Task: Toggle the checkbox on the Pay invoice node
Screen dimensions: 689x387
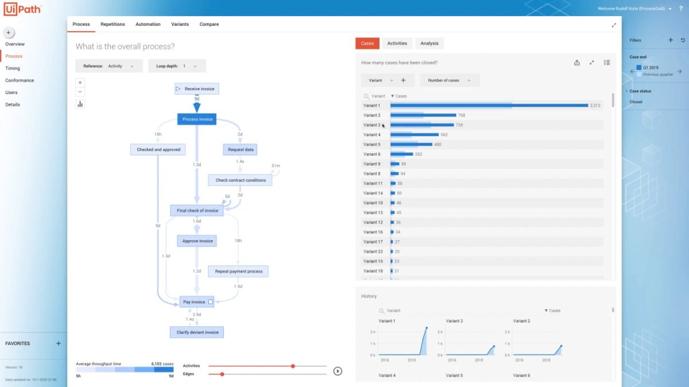Action: click(x=211, y=301)
